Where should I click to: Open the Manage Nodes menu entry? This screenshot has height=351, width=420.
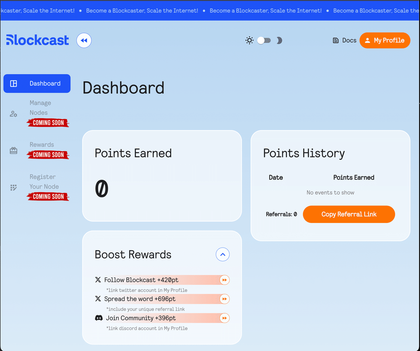coord(40,107)
